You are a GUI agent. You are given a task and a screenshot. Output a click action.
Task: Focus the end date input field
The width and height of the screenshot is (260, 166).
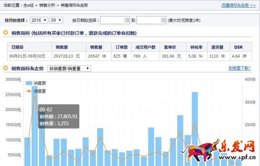[x=151, y=20]
